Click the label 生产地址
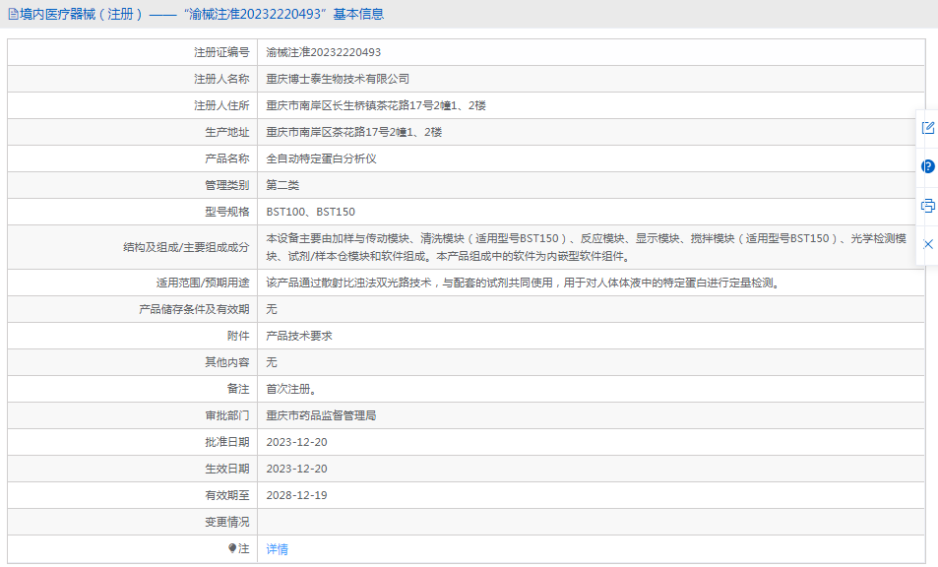This screenshot has width=938, height=567. [x=226, y=132]
